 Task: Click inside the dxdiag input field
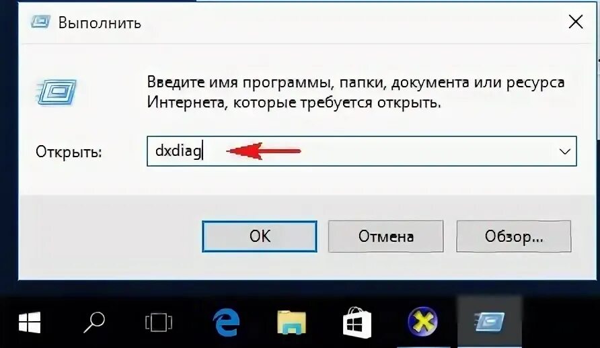click(362, 151)
